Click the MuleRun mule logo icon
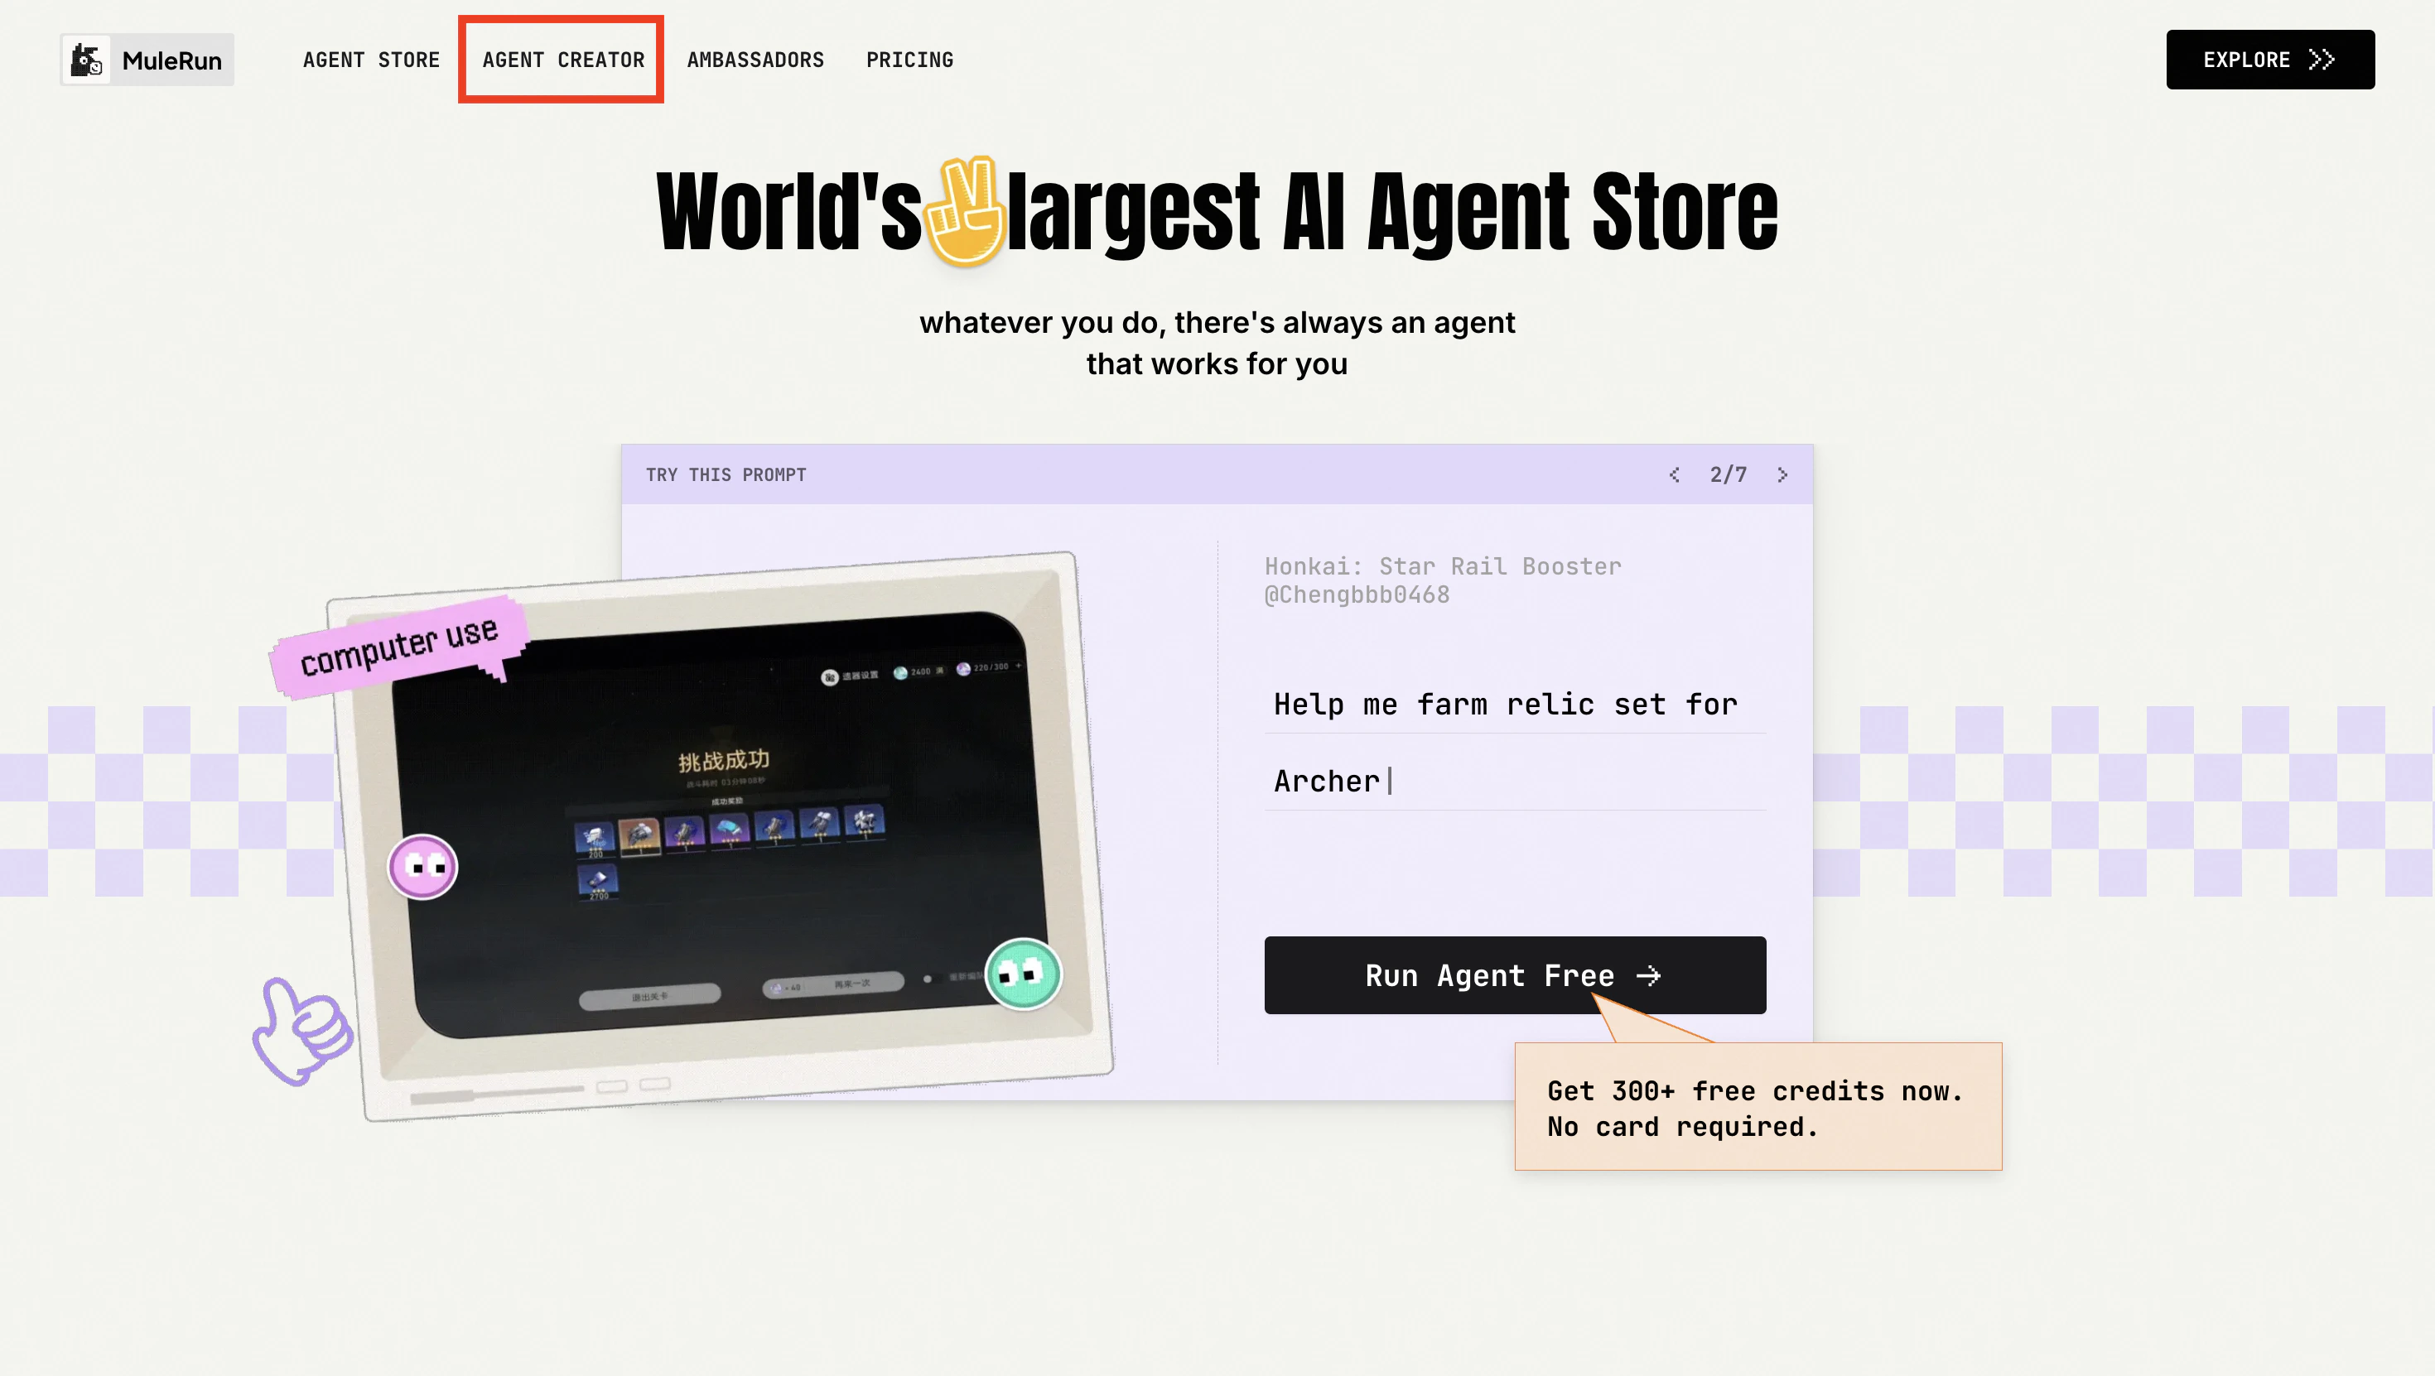The image size is (2435, 1376). 87,60
